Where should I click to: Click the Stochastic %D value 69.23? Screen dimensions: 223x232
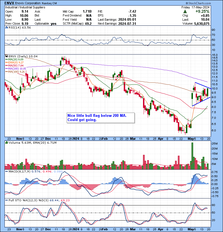click(65, 200)
